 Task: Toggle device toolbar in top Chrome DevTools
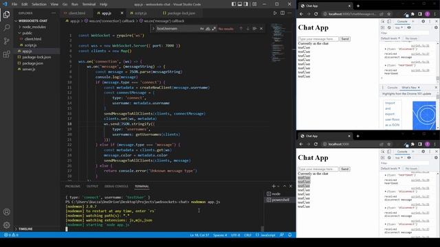point(389,21)
